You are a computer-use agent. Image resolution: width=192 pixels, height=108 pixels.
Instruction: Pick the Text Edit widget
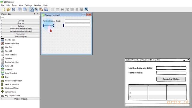point(8,51)
